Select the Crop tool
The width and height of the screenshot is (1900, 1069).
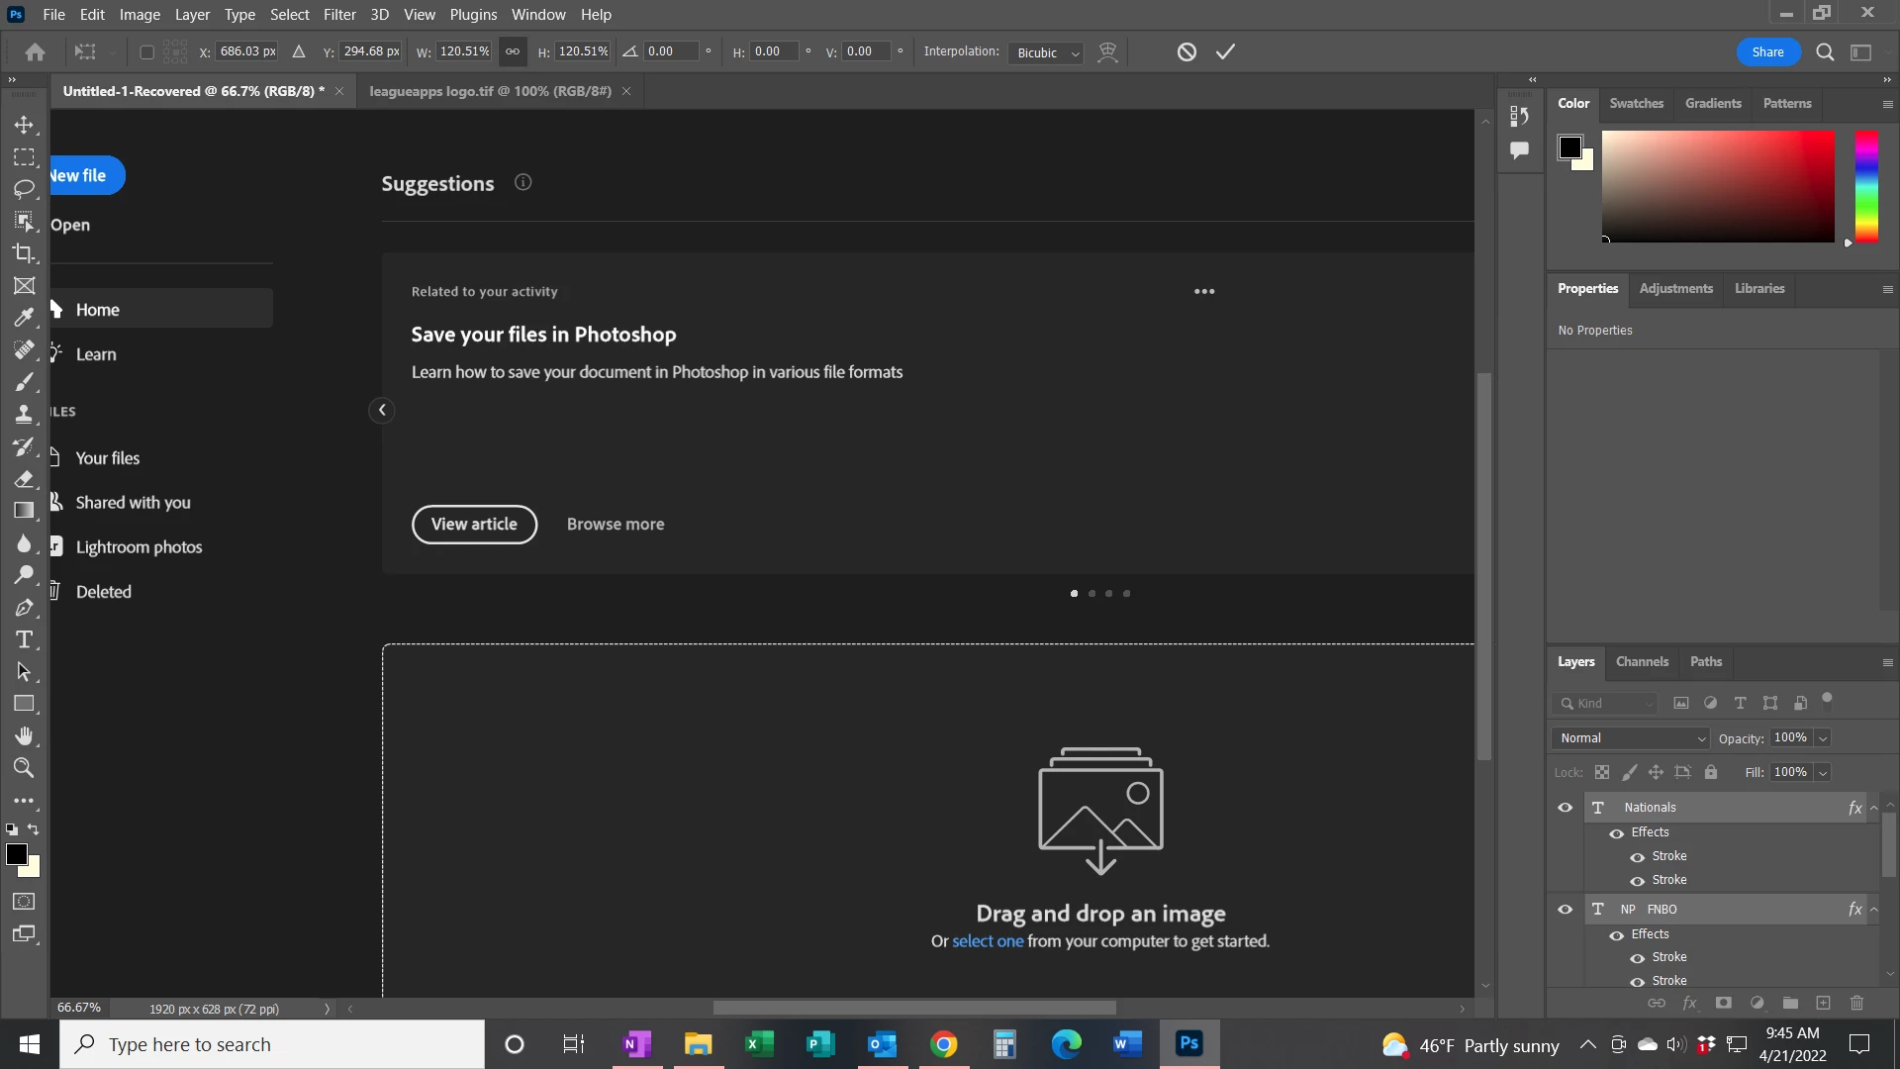[x=24, y=253]
